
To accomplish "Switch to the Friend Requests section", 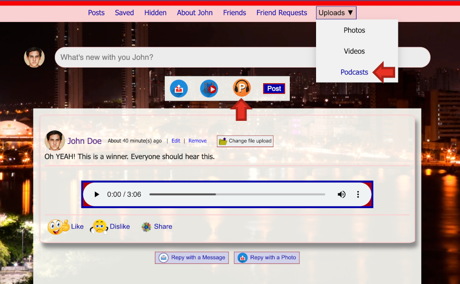I will click(282, 12).
